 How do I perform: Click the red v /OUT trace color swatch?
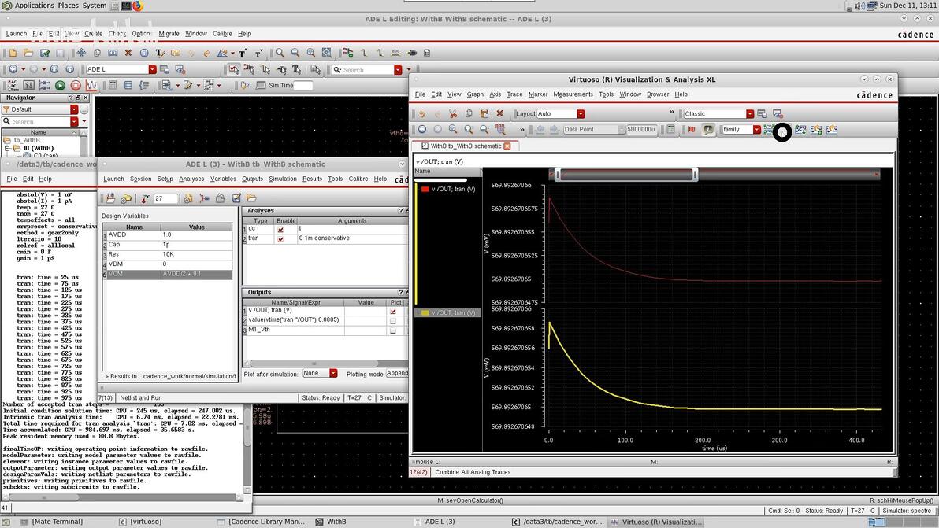click(x=425, y=190)
